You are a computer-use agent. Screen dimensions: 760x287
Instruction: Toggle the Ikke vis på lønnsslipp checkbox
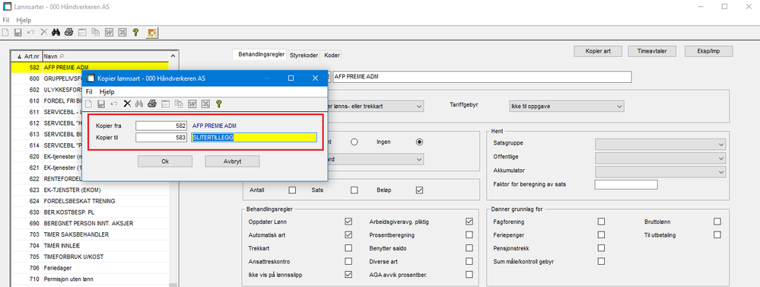348,274
